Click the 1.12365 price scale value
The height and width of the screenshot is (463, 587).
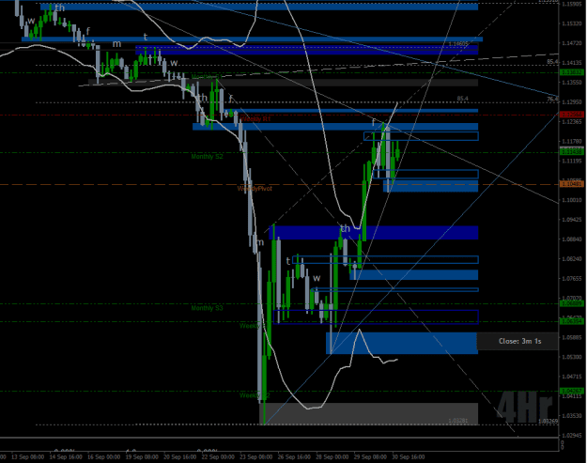572,122
